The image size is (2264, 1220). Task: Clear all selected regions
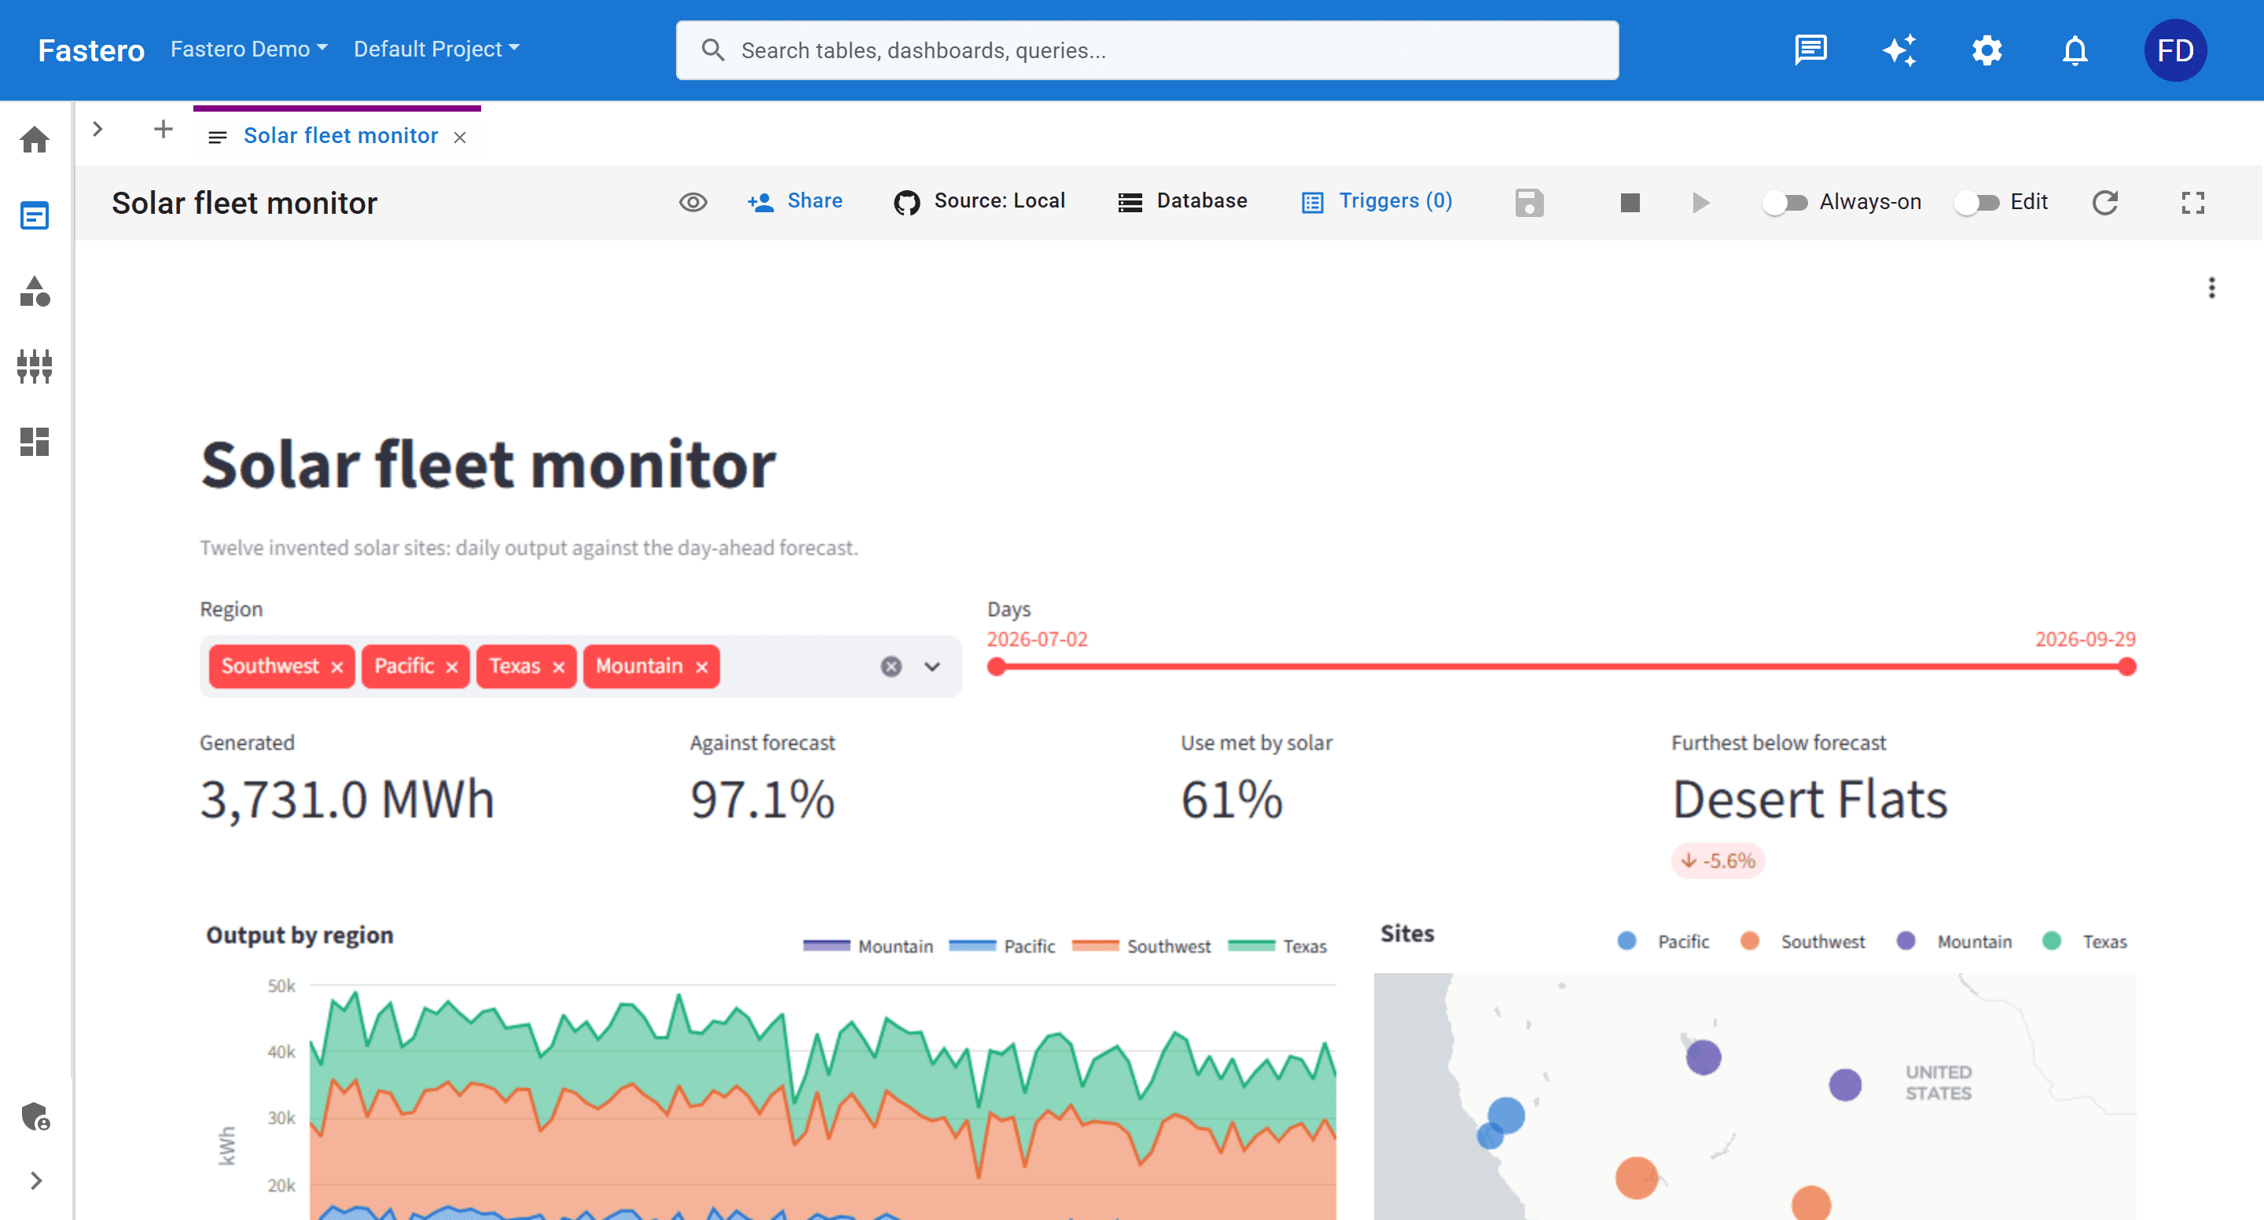point(891,667)
